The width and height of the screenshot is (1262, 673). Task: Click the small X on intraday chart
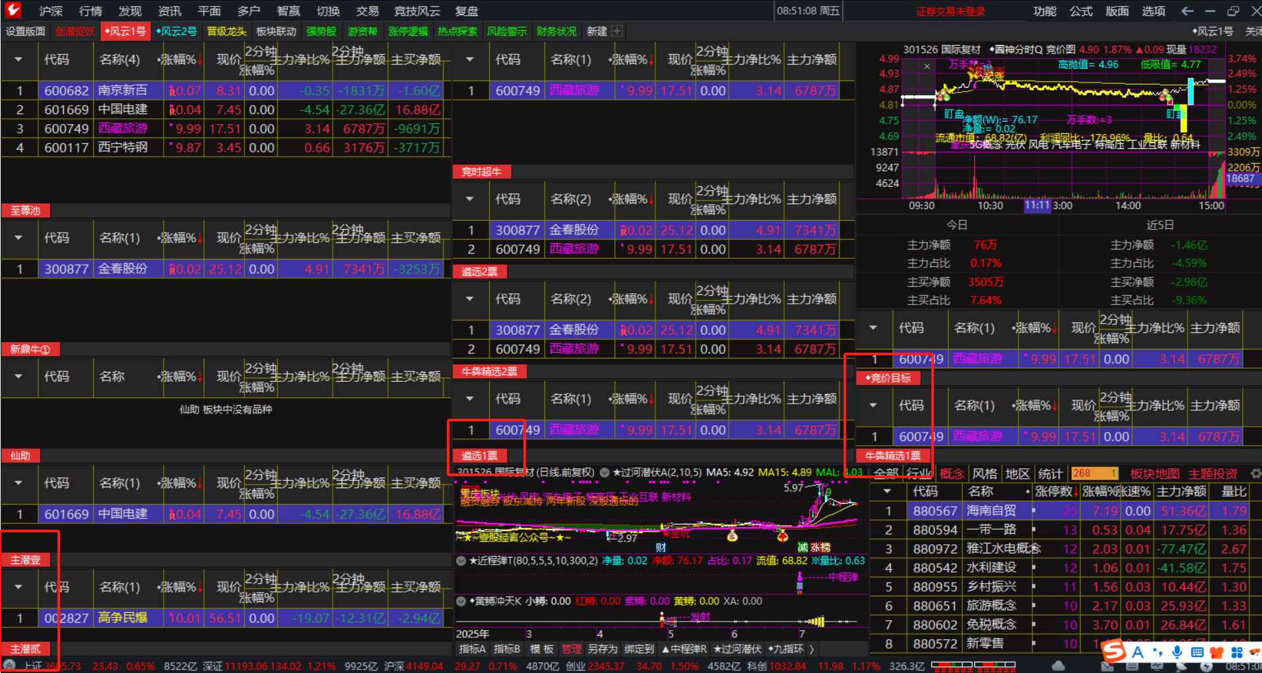927,66
